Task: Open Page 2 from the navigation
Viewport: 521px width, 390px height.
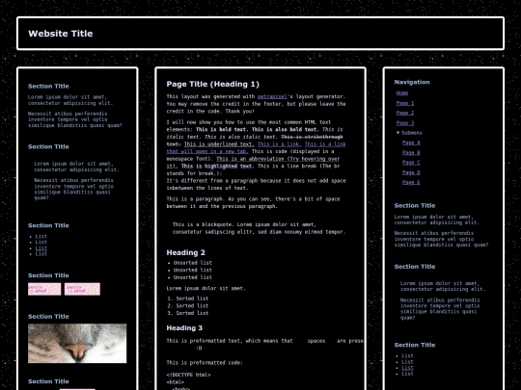Action: pos(405,113)
